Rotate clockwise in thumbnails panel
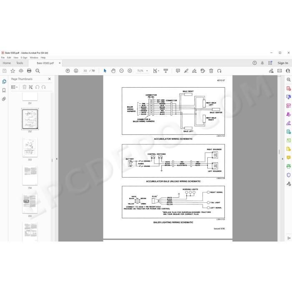 tap(43, 87)
